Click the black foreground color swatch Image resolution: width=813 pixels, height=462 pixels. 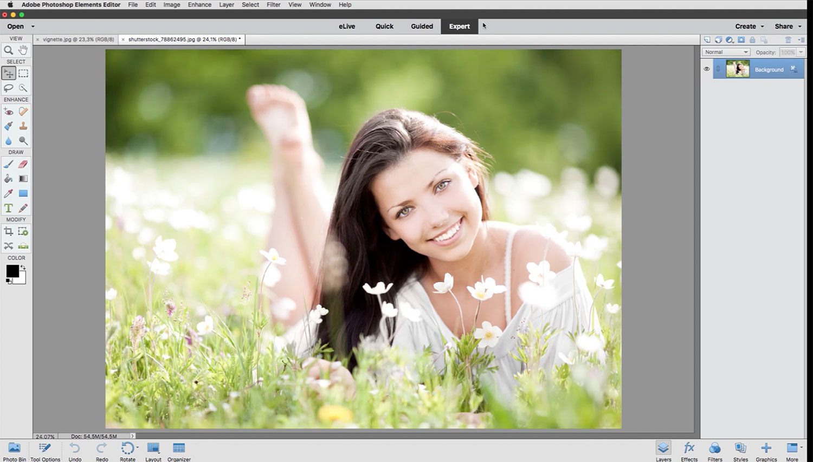tap(12, 271)
